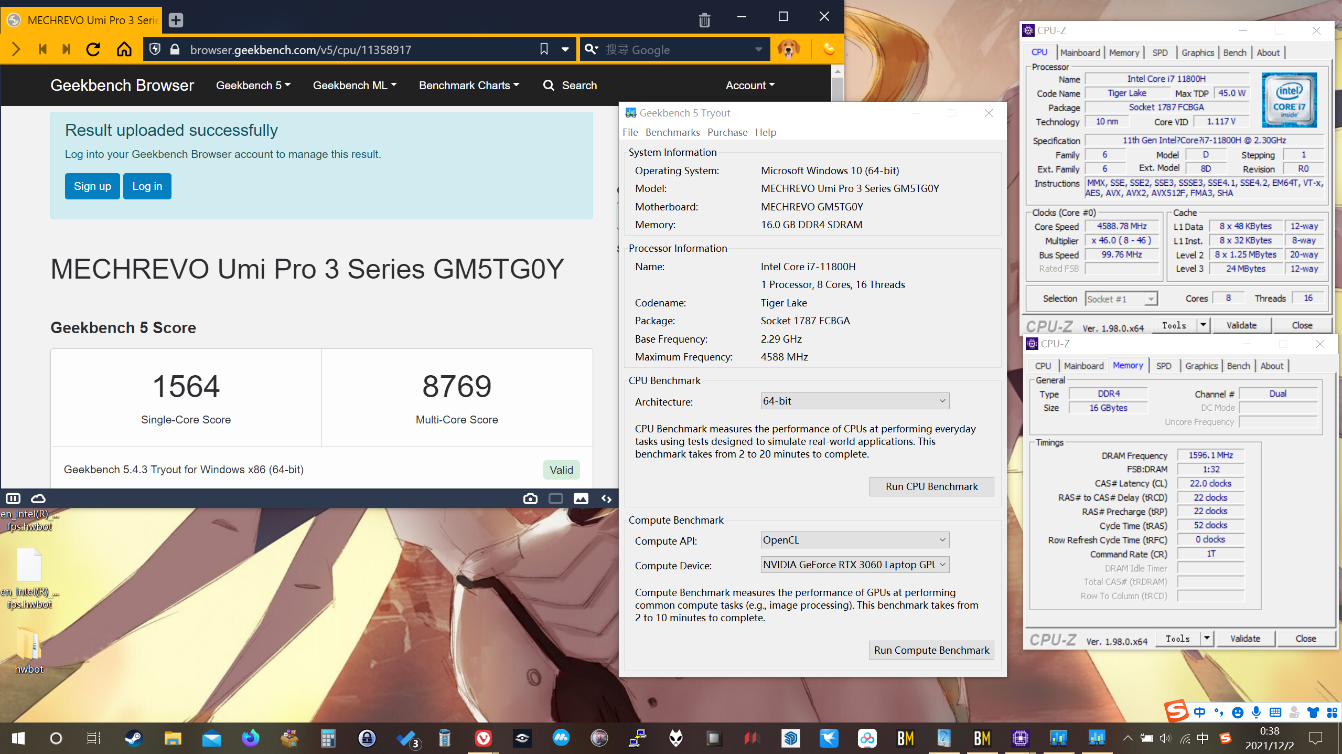Viewport: 1342px width, 754px height.
Task: Expand the Benchmark Charts dropdown
Action: [469, 86]
